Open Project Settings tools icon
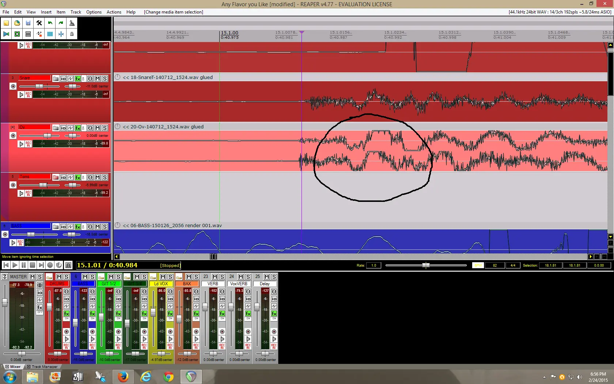The width and height of the screenshot is (614, 384). [39, 23]
